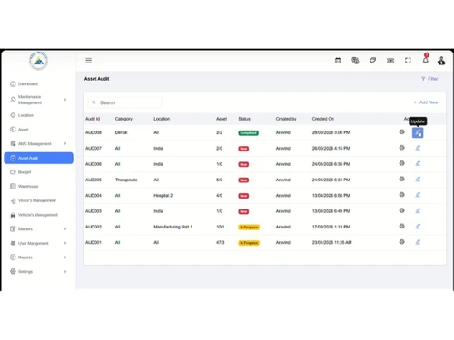
Task: Click the Add New button
Action: [x=426, y=102]
